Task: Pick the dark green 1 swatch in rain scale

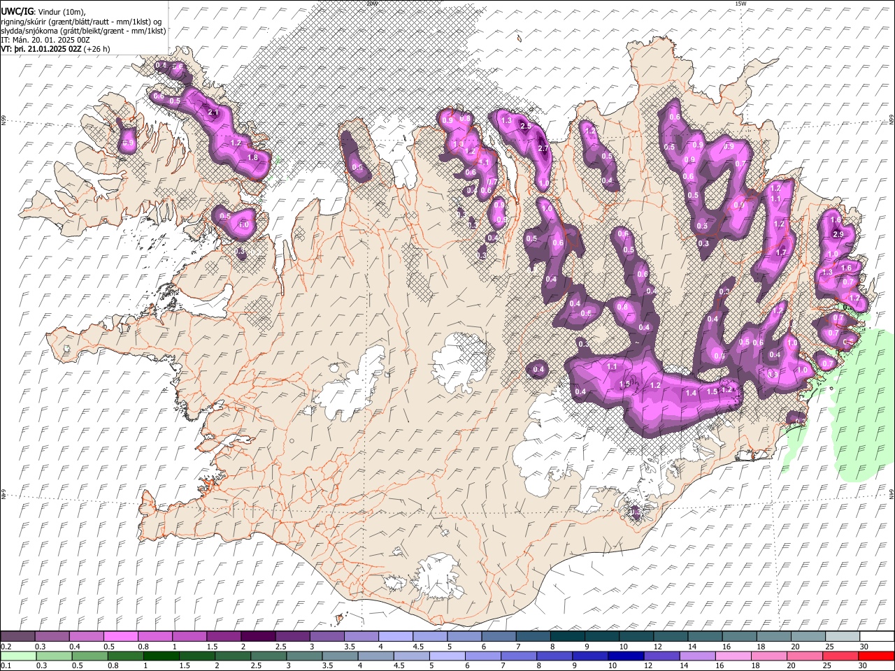Action: (x=161, y=656)
